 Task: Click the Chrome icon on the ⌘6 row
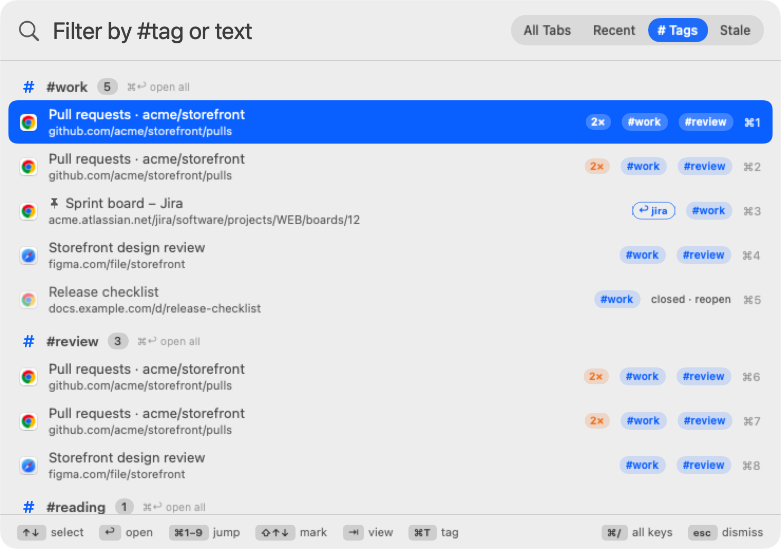pos(28,377)
